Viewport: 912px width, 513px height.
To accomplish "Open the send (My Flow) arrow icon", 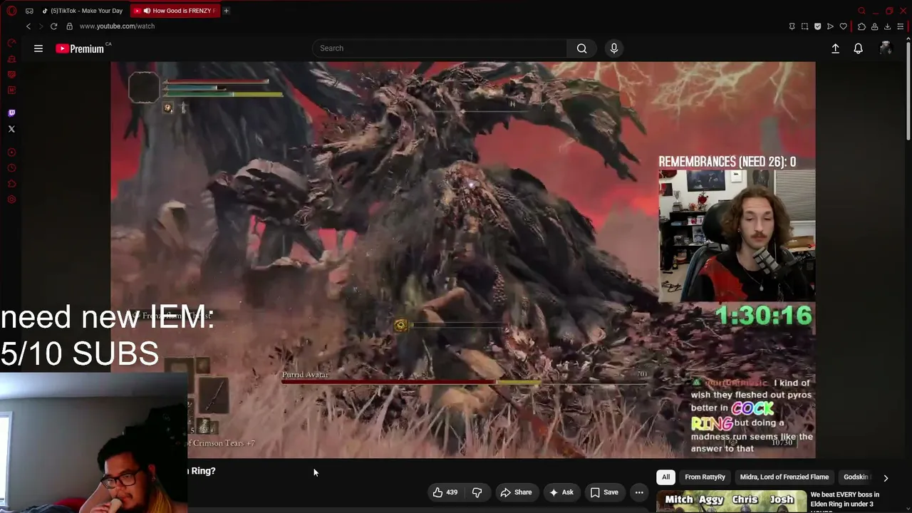I will (x=830, y=26).
